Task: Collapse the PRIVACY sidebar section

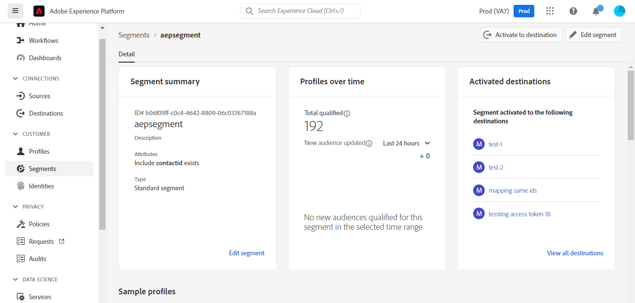Action: (x=15, y=207)
